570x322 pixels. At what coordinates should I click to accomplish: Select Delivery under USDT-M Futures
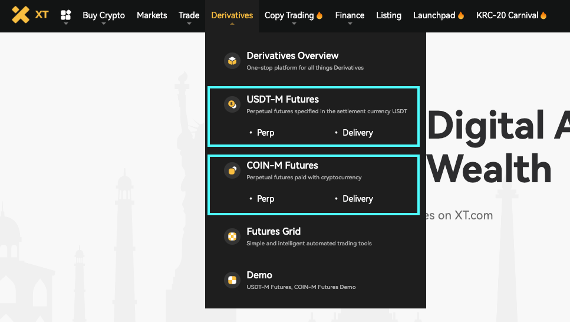coord(358,133)
